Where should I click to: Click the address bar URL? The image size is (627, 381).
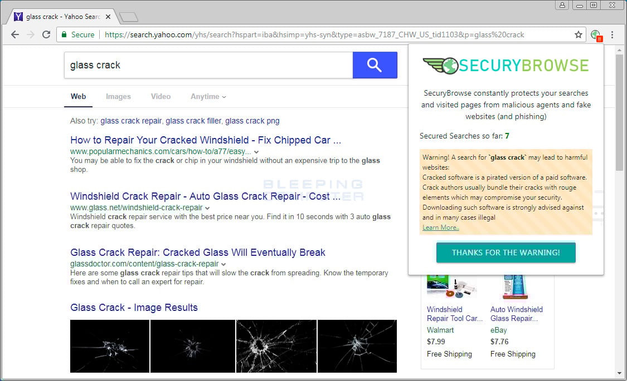[314, 34]
